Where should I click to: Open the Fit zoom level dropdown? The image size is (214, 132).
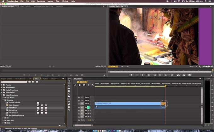tap(125, 67)
